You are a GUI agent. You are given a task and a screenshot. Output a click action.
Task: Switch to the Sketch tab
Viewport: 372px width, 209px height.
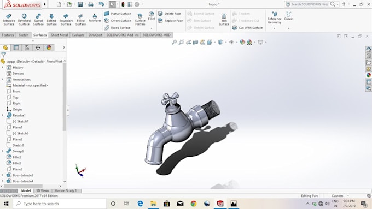[24, 35]
